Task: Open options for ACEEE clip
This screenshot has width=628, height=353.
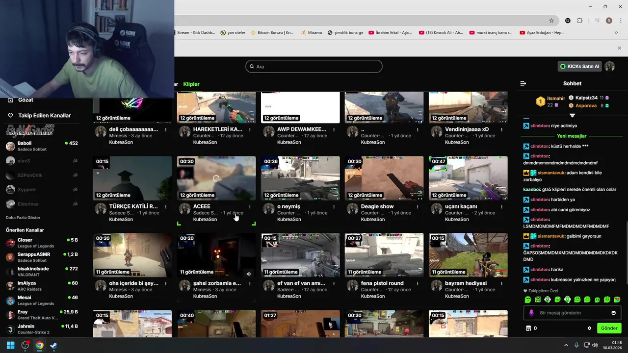Action: 250,206
